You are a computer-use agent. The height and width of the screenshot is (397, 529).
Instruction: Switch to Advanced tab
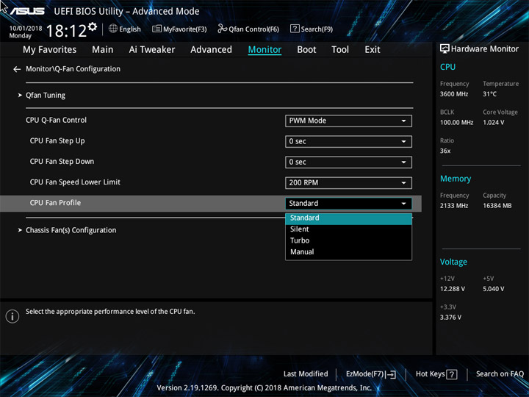point(211,50)
